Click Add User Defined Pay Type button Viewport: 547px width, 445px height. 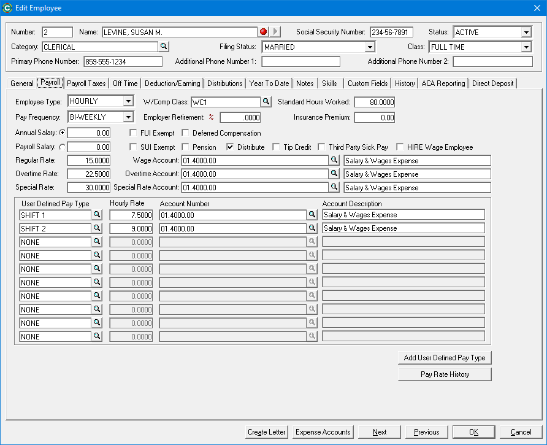click(x=445, y=358)
